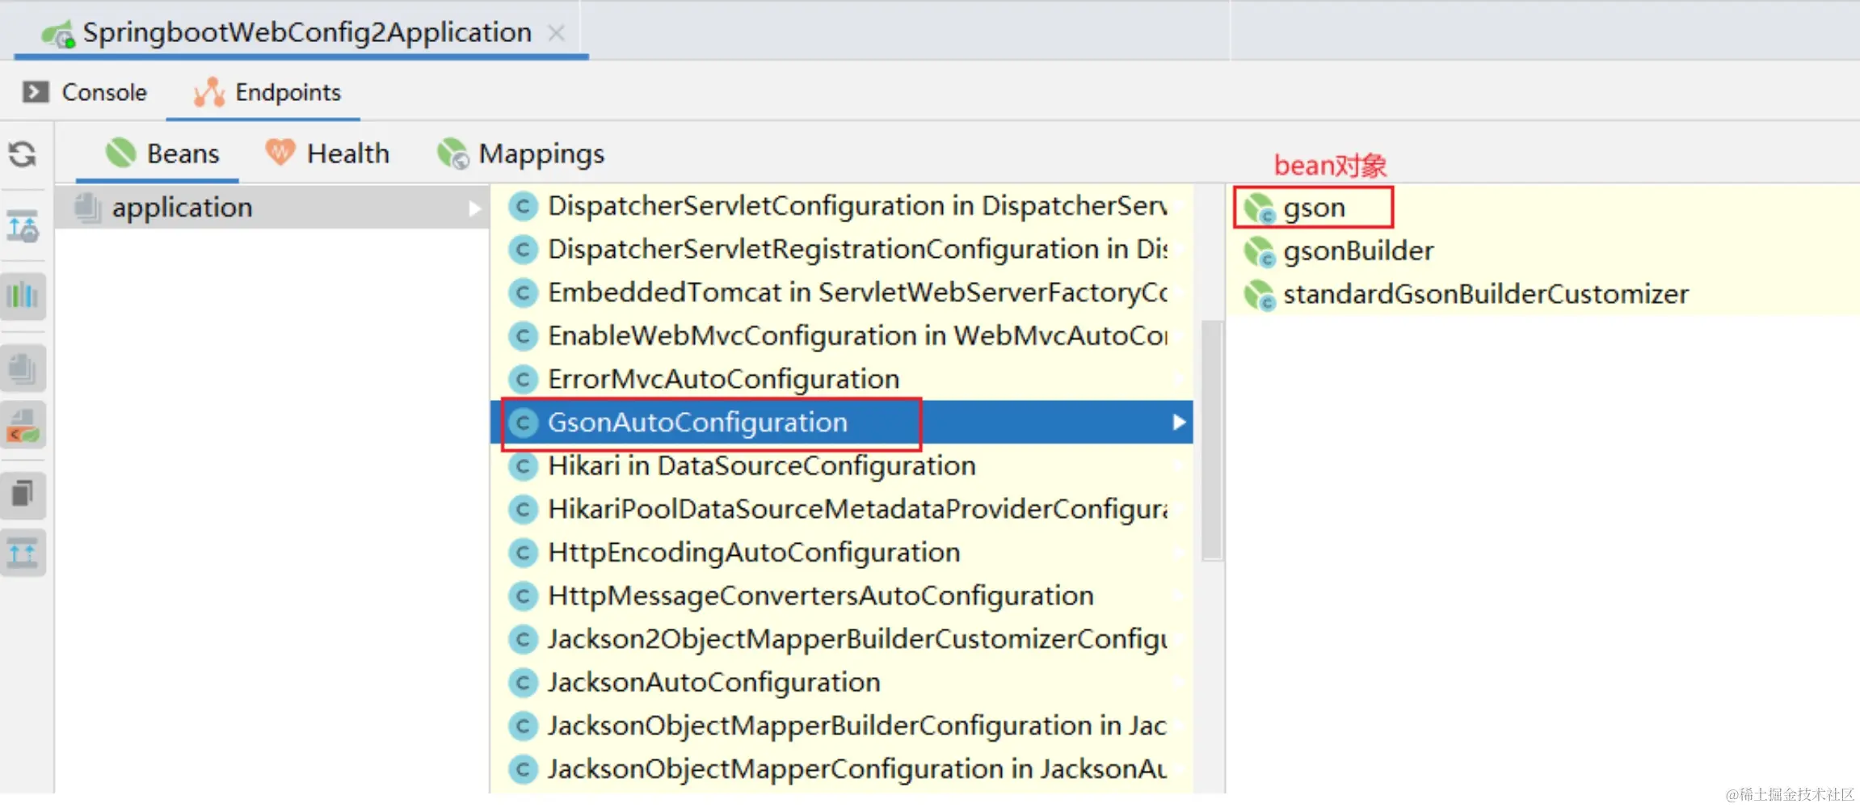Viewport: 1860px width, 808px height.
Task: Select HttpEncodingAutoConfiguration row
Action: (x=841, y=552)
